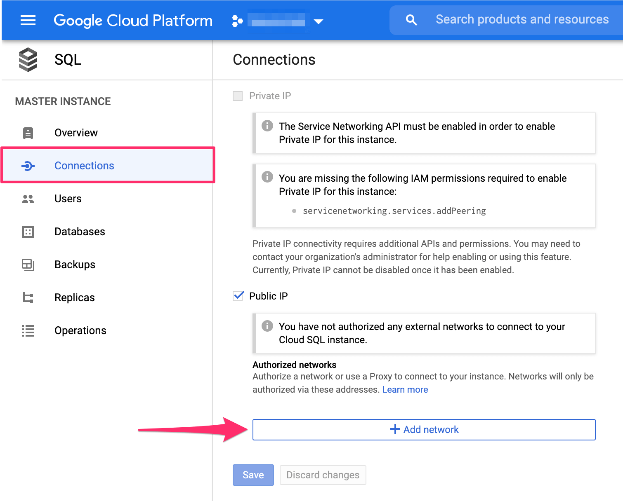Expand the project name chevron in the header
623x501 pixels.
[319, 21]
